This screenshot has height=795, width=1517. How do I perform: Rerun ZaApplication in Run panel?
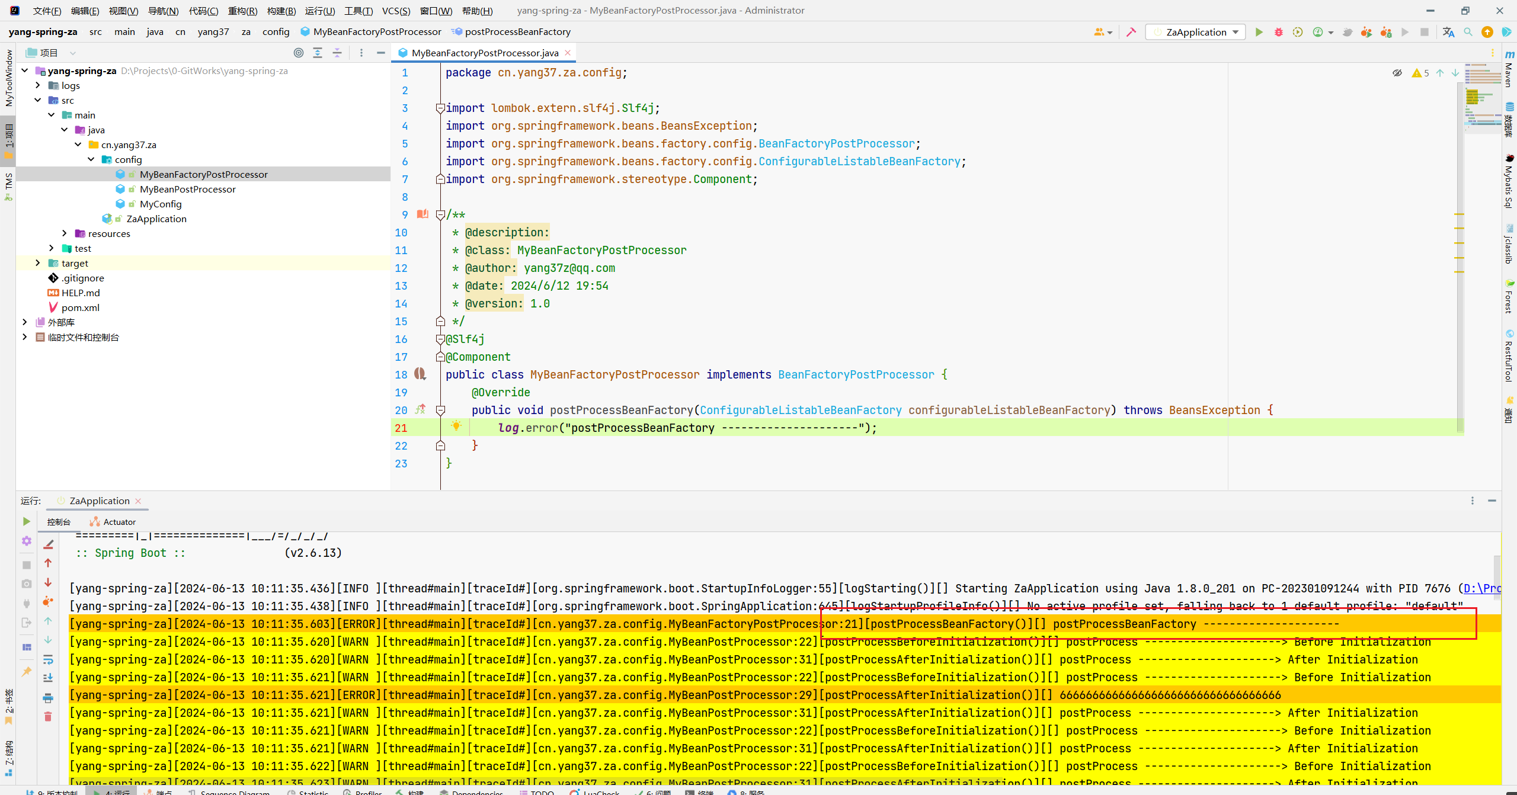27,521
